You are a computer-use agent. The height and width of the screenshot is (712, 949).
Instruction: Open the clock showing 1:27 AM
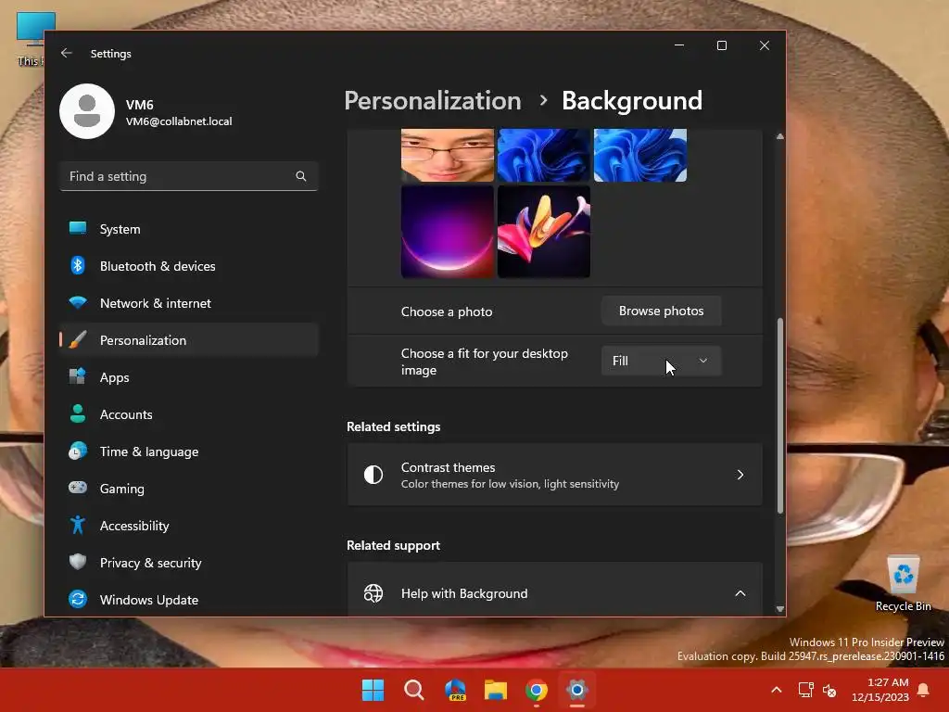[880, 690]
